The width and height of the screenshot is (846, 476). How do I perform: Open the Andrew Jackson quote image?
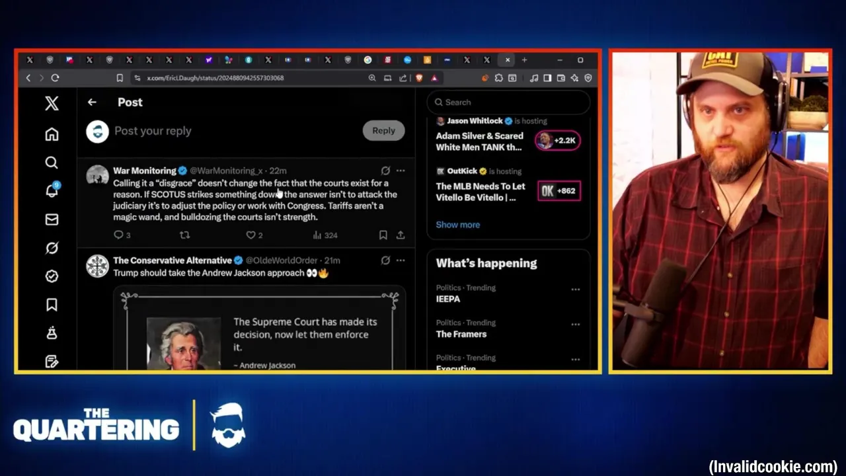tap(260, 329)
